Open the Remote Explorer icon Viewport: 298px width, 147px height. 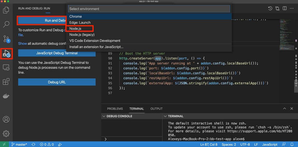click(x=6, y=68)
